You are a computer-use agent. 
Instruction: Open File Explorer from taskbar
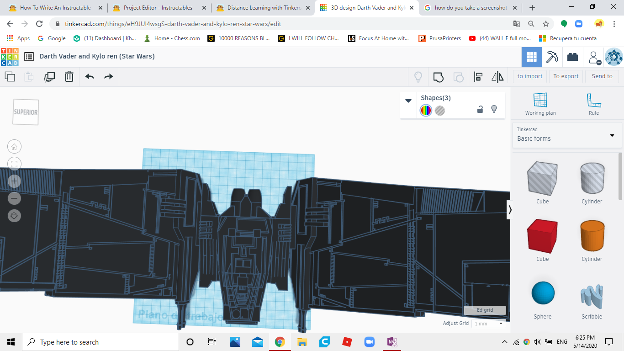point(302,342)
